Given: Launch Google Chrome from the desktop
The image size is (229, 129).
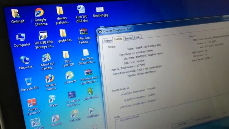Looking at the screenshot, I should [x=39, y=12].
